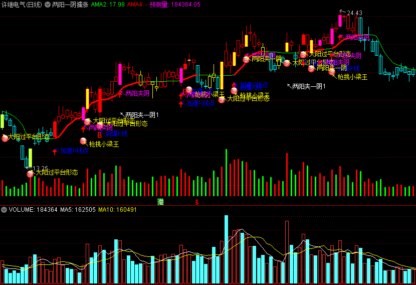Click white 两阳夹一阴1 label on right side
Screen dimensions: 416x285
pos(309,86)
